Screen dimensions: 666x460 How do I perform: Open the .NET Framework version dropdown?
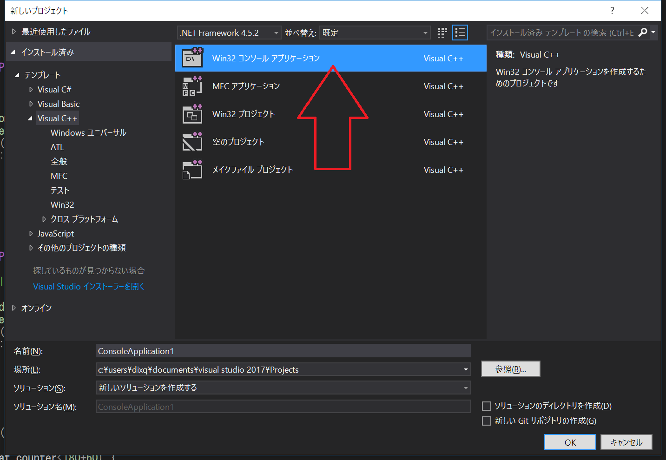click(229, 33)
